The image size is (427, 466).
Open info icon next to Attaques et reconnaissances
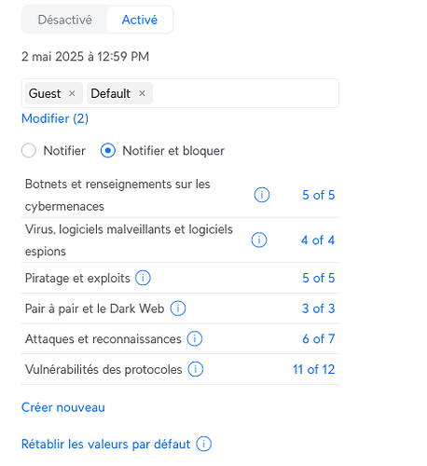[195, 338]
